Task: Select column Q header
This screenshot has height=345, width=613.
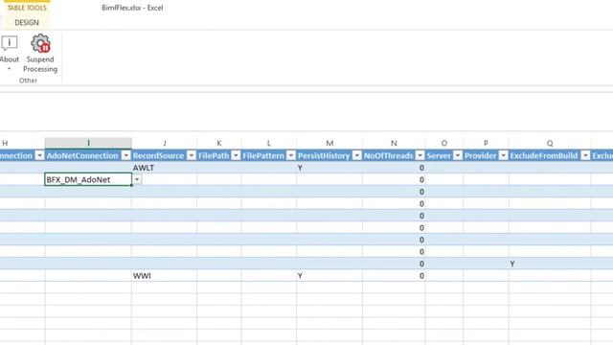Action: (x=550, y=143)
